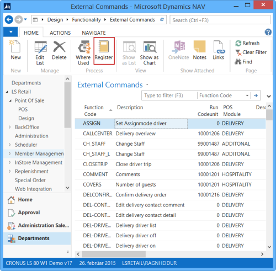Collapse the Point Of Sale node
Image resolution: width=276 pixels, height=271 pixels.
10,100
